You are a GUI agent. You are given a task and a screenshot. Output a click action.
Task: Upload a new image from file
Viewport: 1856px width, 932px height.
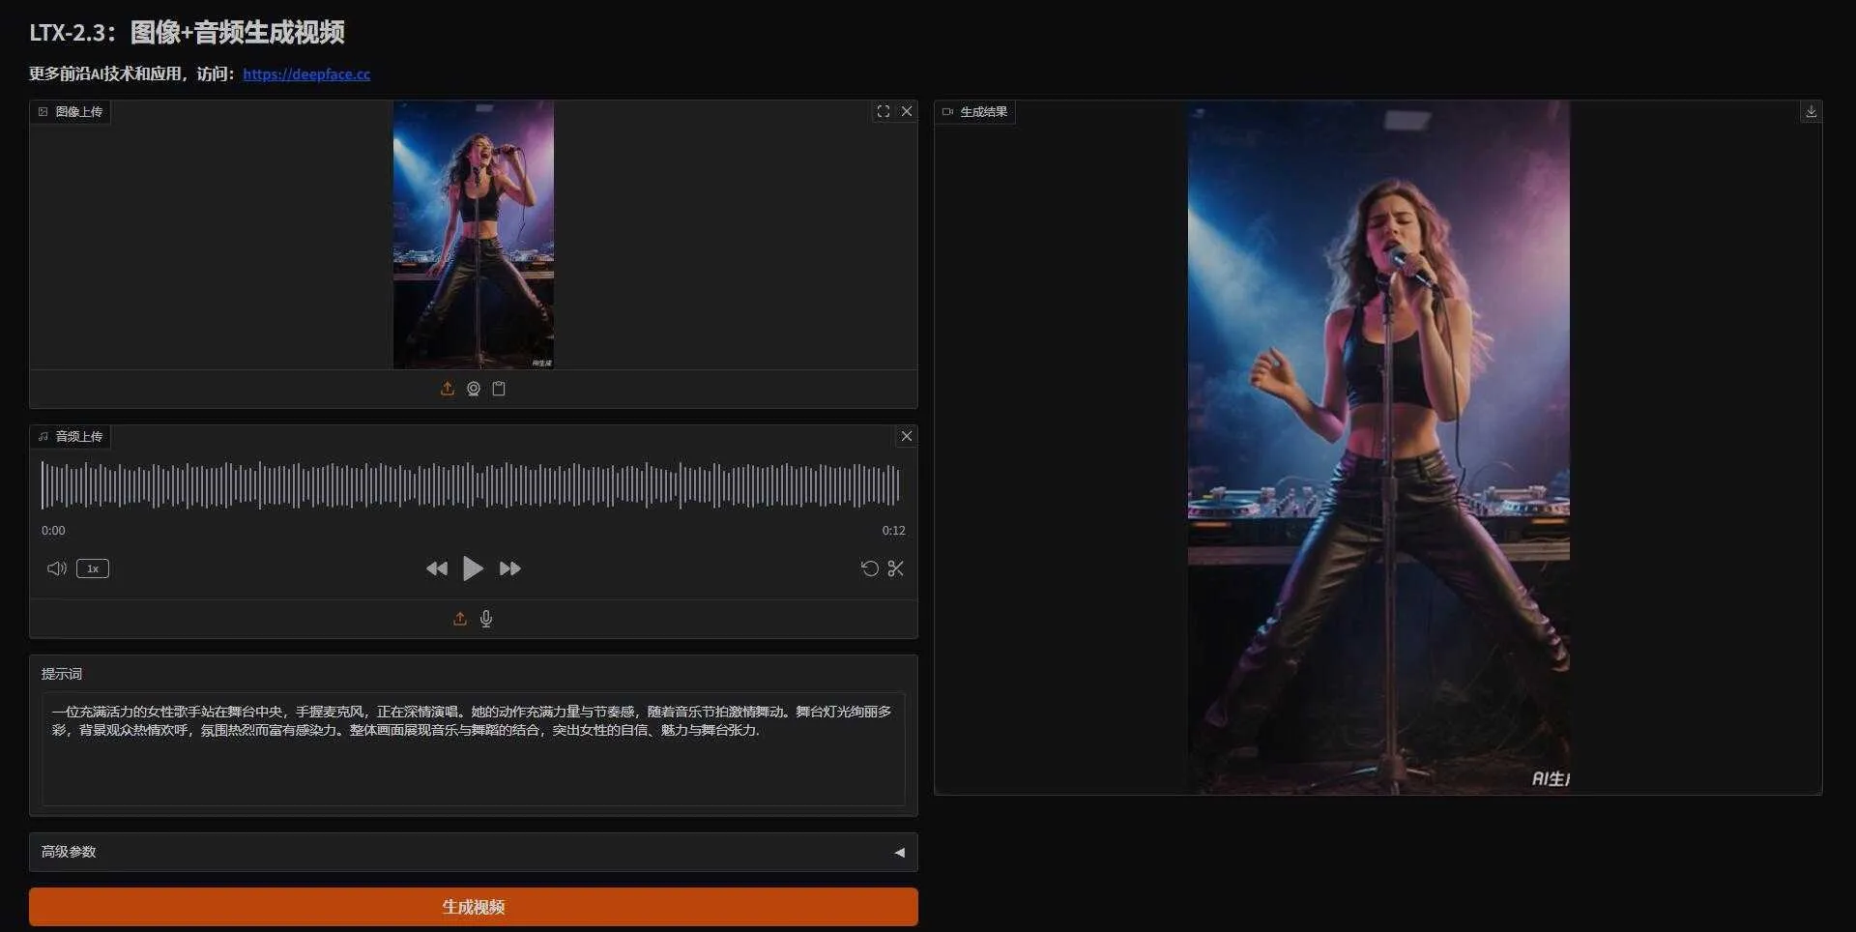pos(447,388)
